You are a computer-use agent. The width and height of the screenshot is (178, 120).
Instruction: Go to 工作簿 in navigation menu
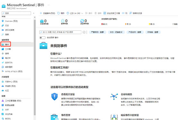8,49
